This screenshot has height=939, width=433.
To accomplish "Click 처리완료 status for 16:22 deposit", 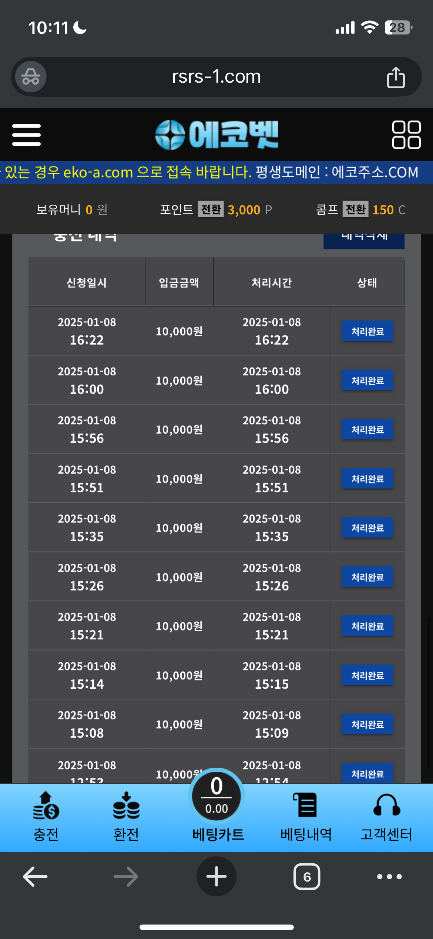I will [x=367, y=331].
